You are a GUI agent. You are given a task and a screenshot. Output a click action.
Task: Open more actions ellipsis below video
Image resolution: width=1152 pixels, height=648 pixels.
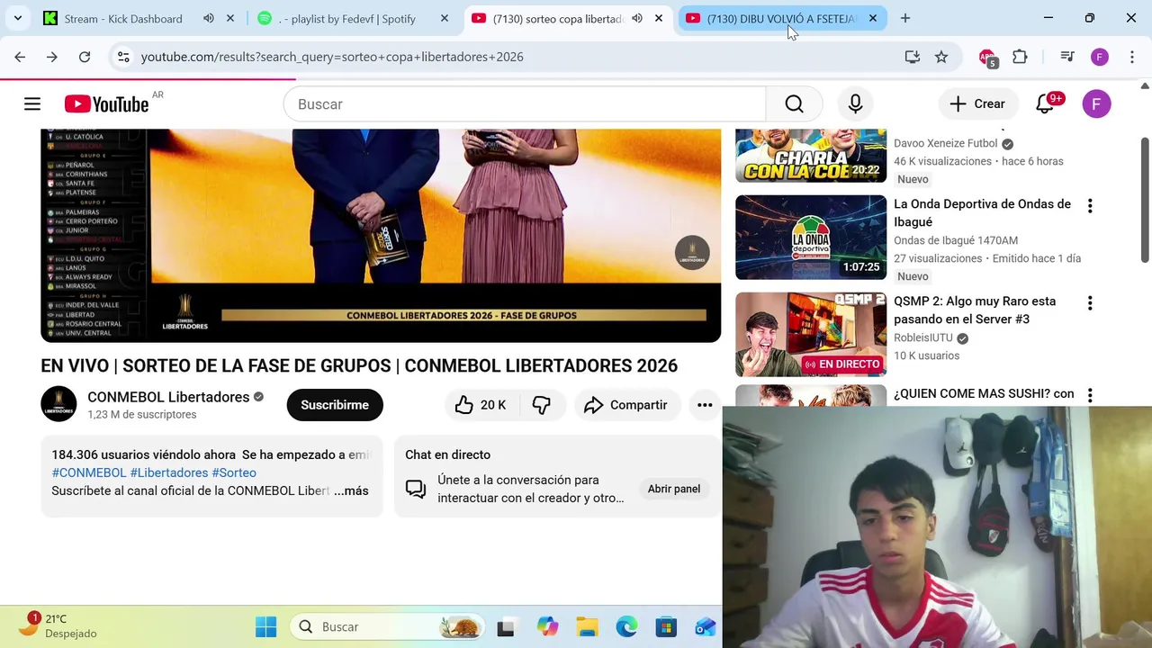(x=705, y=405)
